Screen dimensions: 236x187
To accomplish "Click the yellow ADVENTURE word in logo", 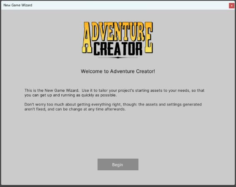I will pos(118,32).
